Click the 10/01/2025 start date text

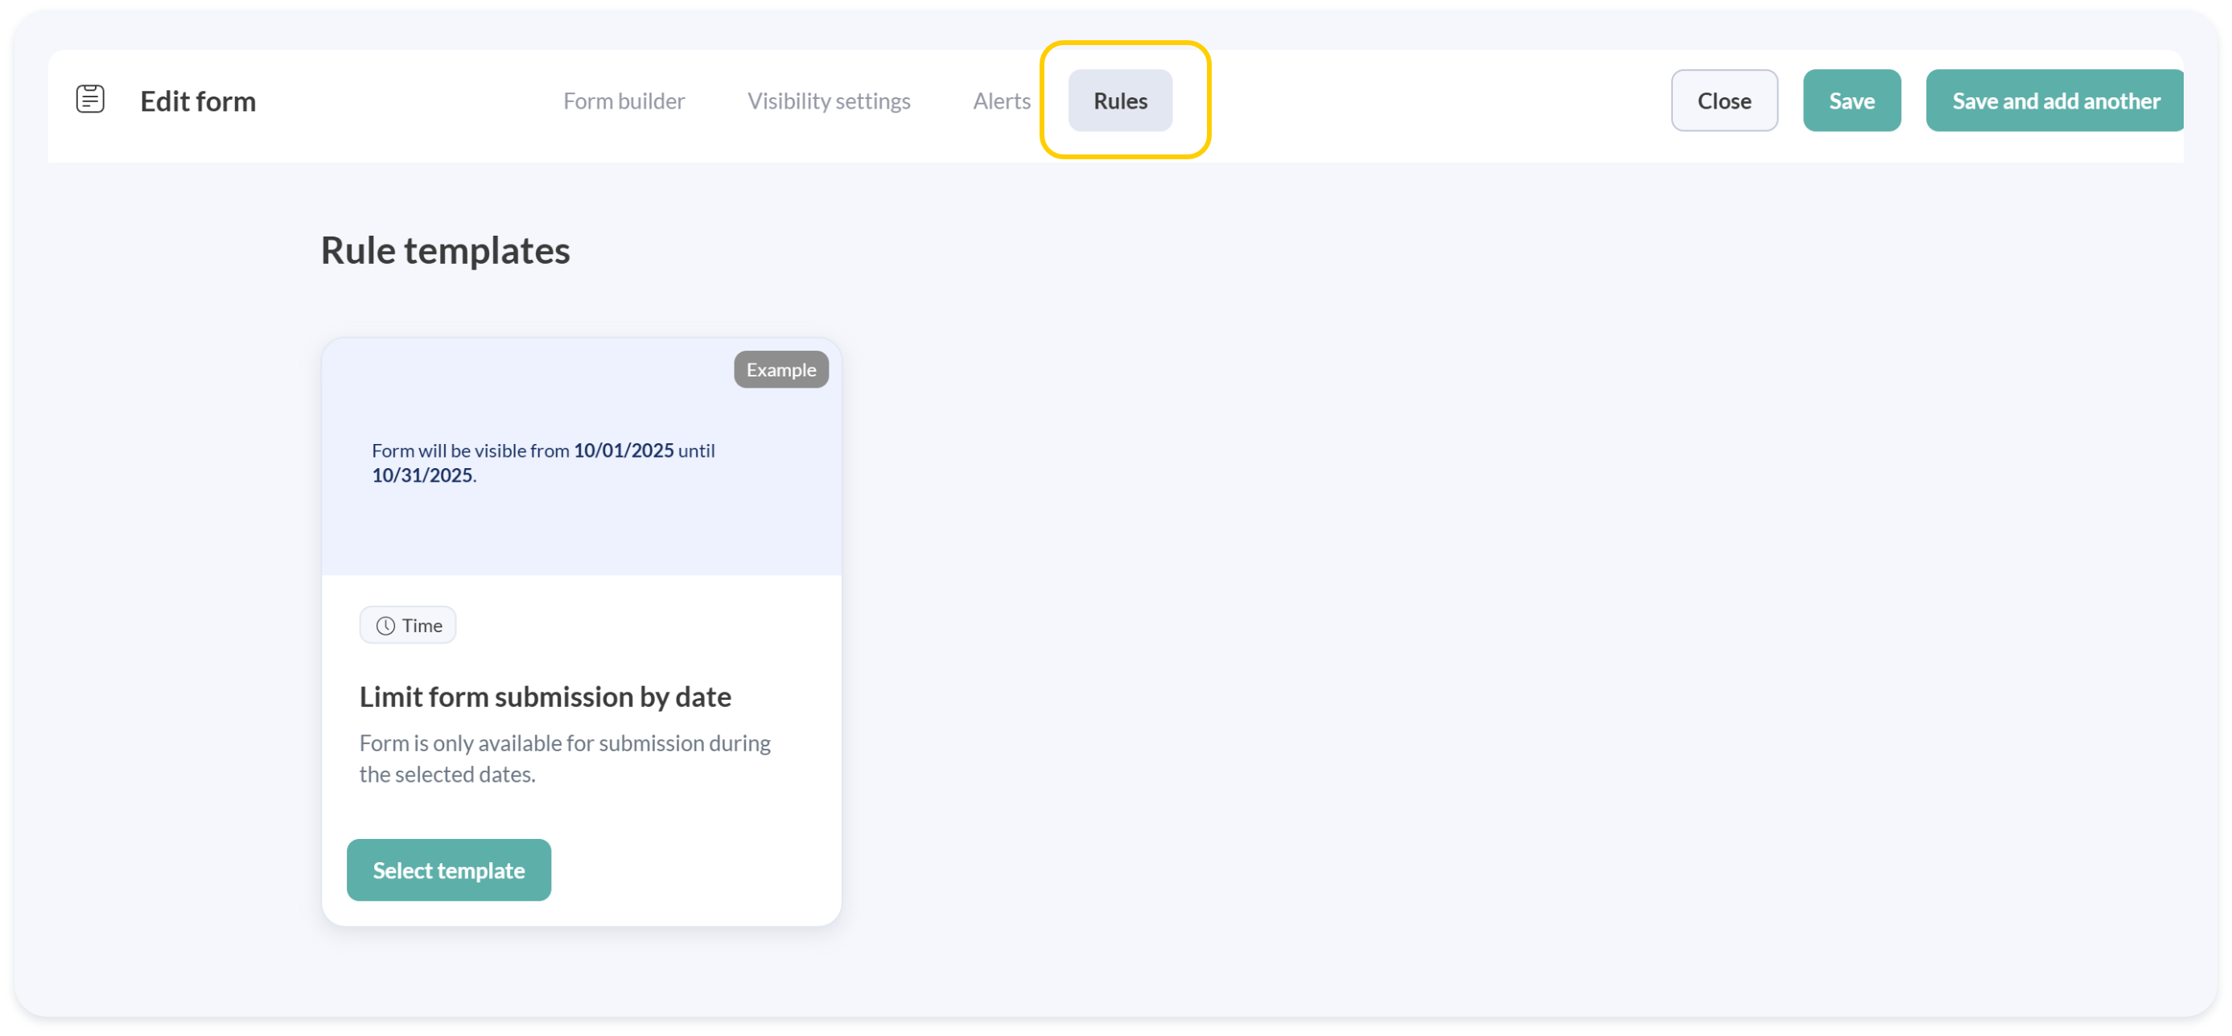point(623,450)
